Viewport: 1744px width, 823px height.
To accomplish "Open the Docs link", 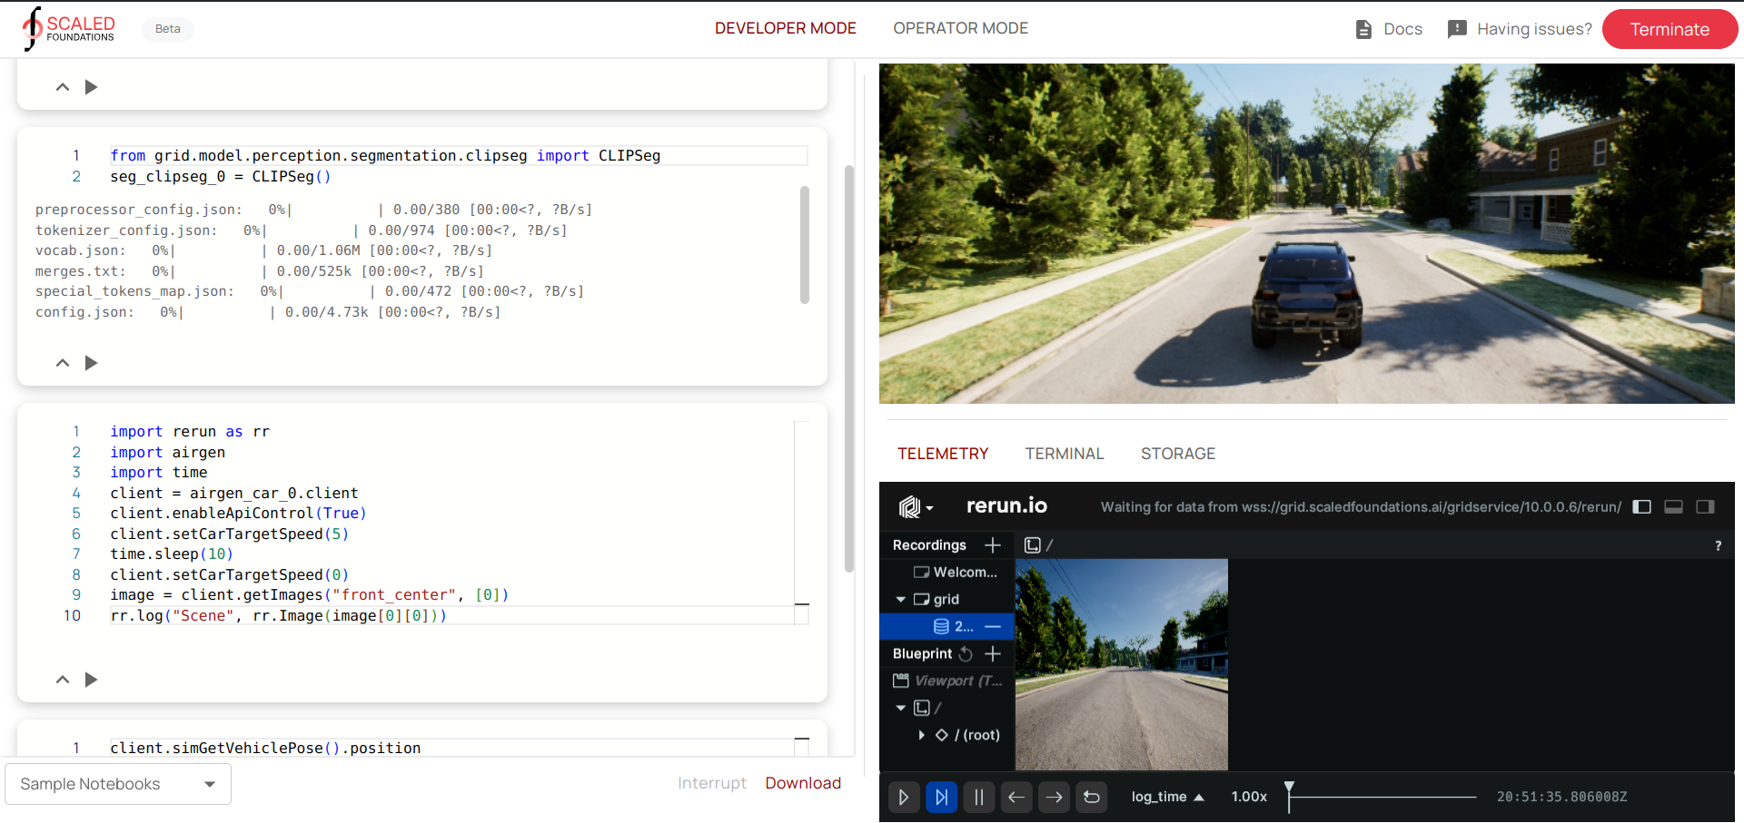I will 1402,29.
